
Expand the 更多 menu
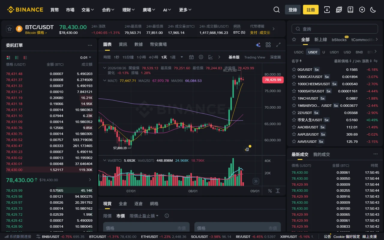[x=185, y=10]
